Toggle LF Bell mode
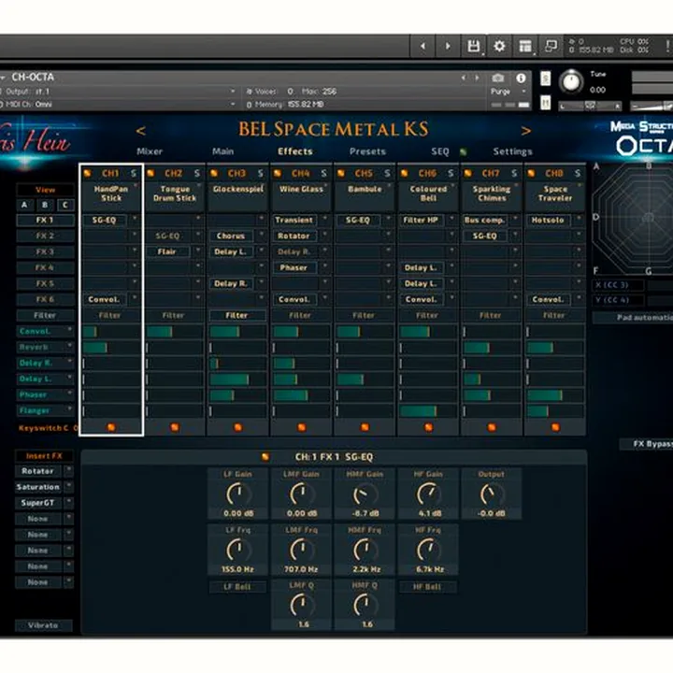The image size is (673, 673). point(237,587)
